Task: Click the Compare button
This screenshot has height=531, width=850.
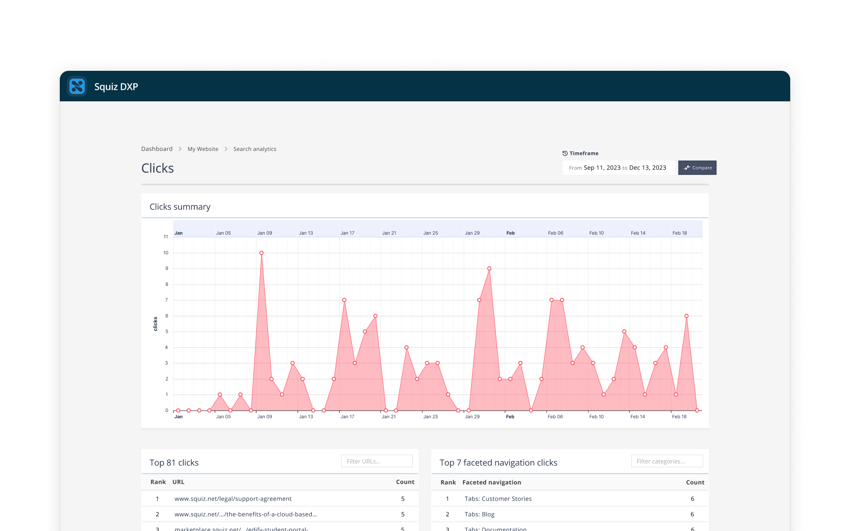Action: [697, 168]
